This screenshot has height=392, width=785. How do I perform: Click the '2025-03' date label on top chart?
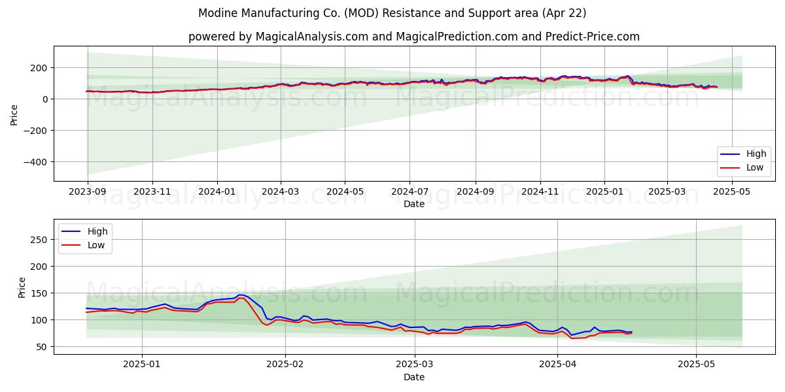(667, 193)
